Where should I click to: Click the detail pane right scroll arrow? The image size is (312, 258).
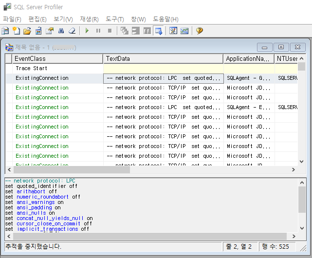[x=294, y=236]
